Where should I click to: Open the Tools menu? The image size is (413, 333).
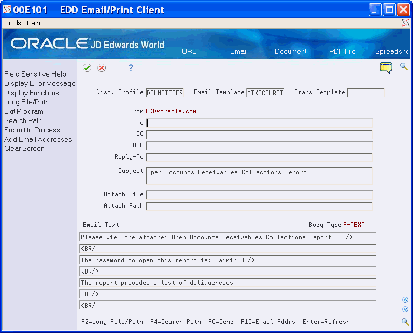13,23
